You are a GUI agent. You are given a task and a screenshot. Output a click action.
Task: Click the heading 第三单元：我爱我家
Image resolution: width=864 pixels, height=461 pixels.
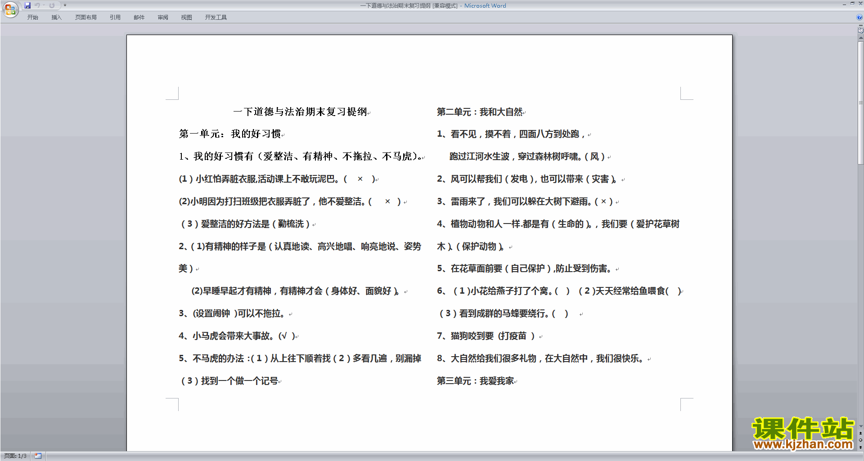click(x=476, y=380)
